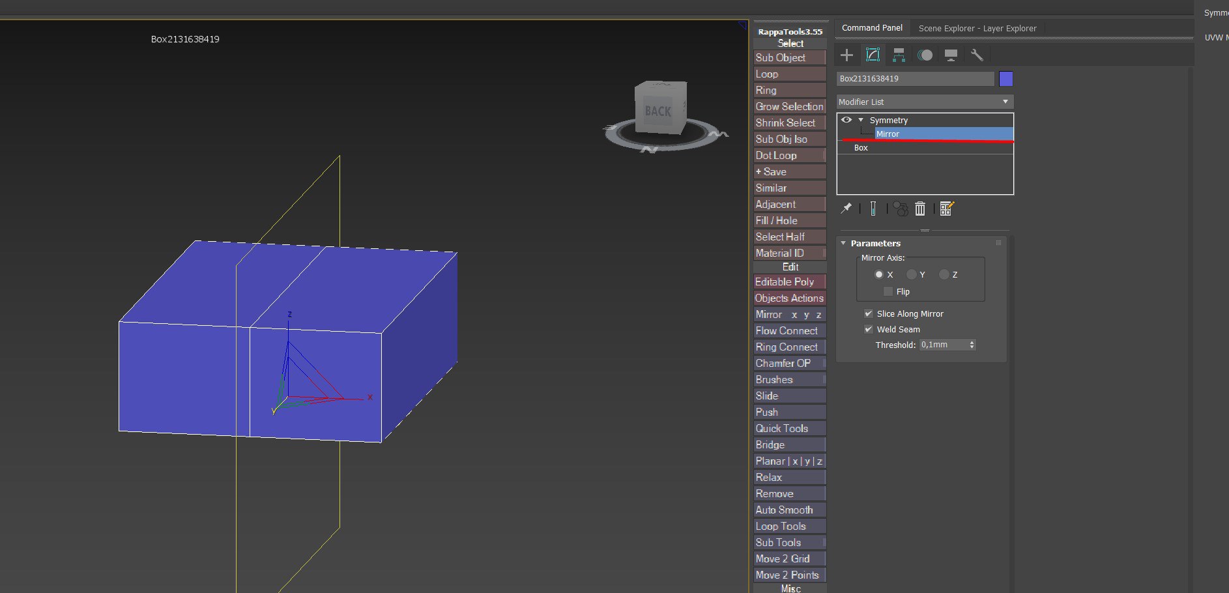The height and width of the screenshot is (593, 1229).
Task: Click the Editable Poly button
Action: (790, 282)
